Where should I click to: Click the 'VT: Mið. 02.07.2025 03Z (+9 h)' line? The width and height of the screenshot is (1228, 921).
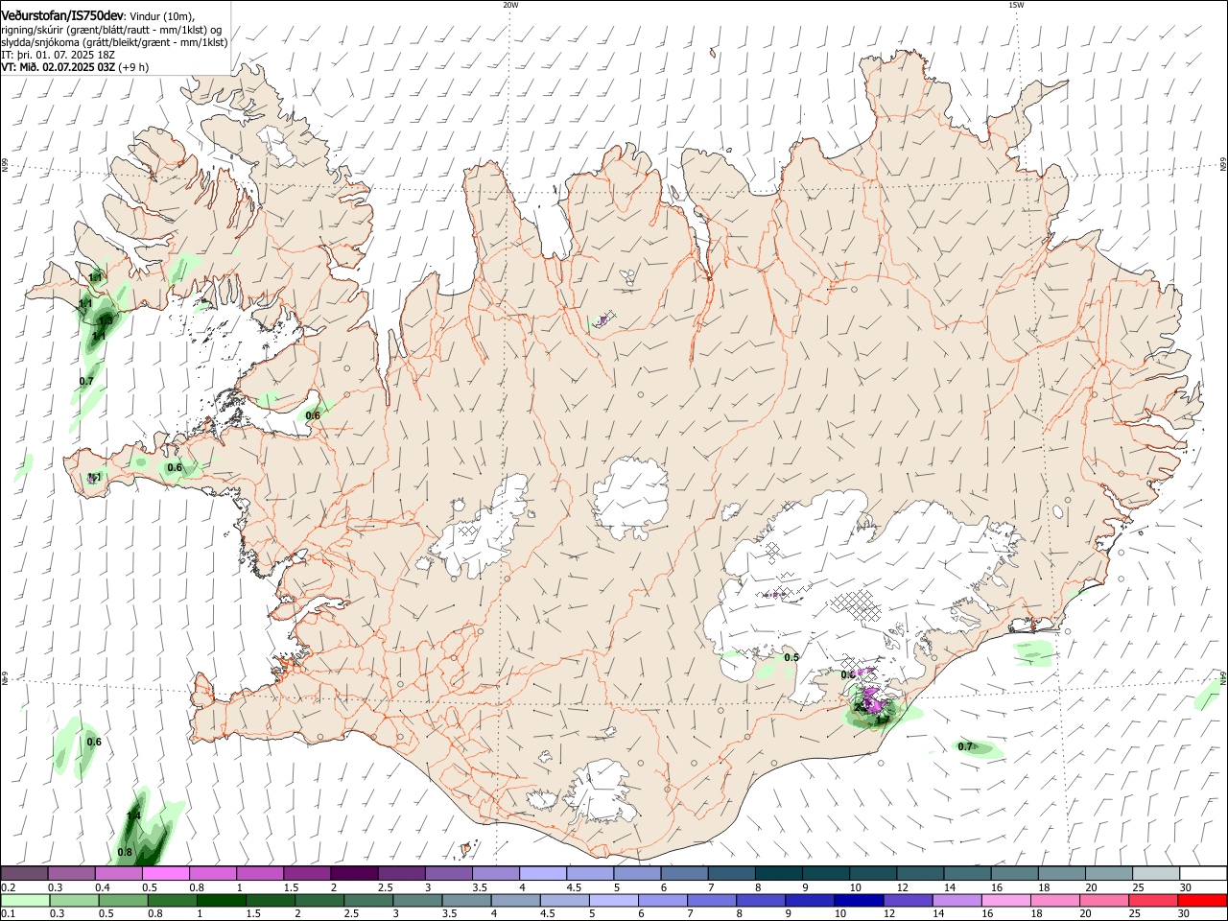click(75, 67)
